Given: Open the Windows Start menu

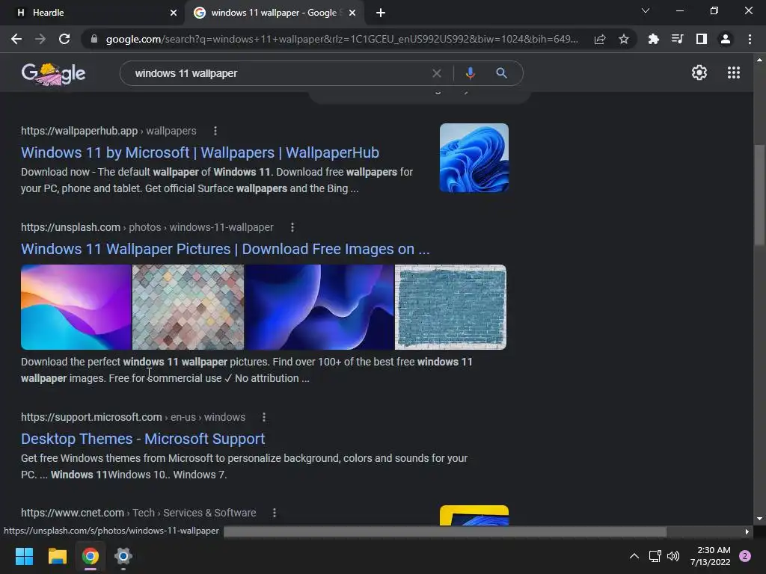Looking at the screenshot, I should coord(24,556).
